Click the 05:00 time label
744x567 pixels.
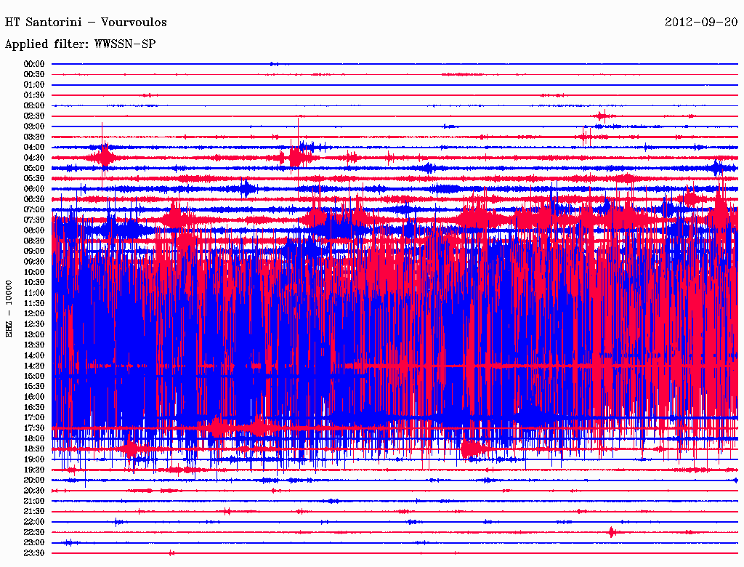[x=34, y=168]
